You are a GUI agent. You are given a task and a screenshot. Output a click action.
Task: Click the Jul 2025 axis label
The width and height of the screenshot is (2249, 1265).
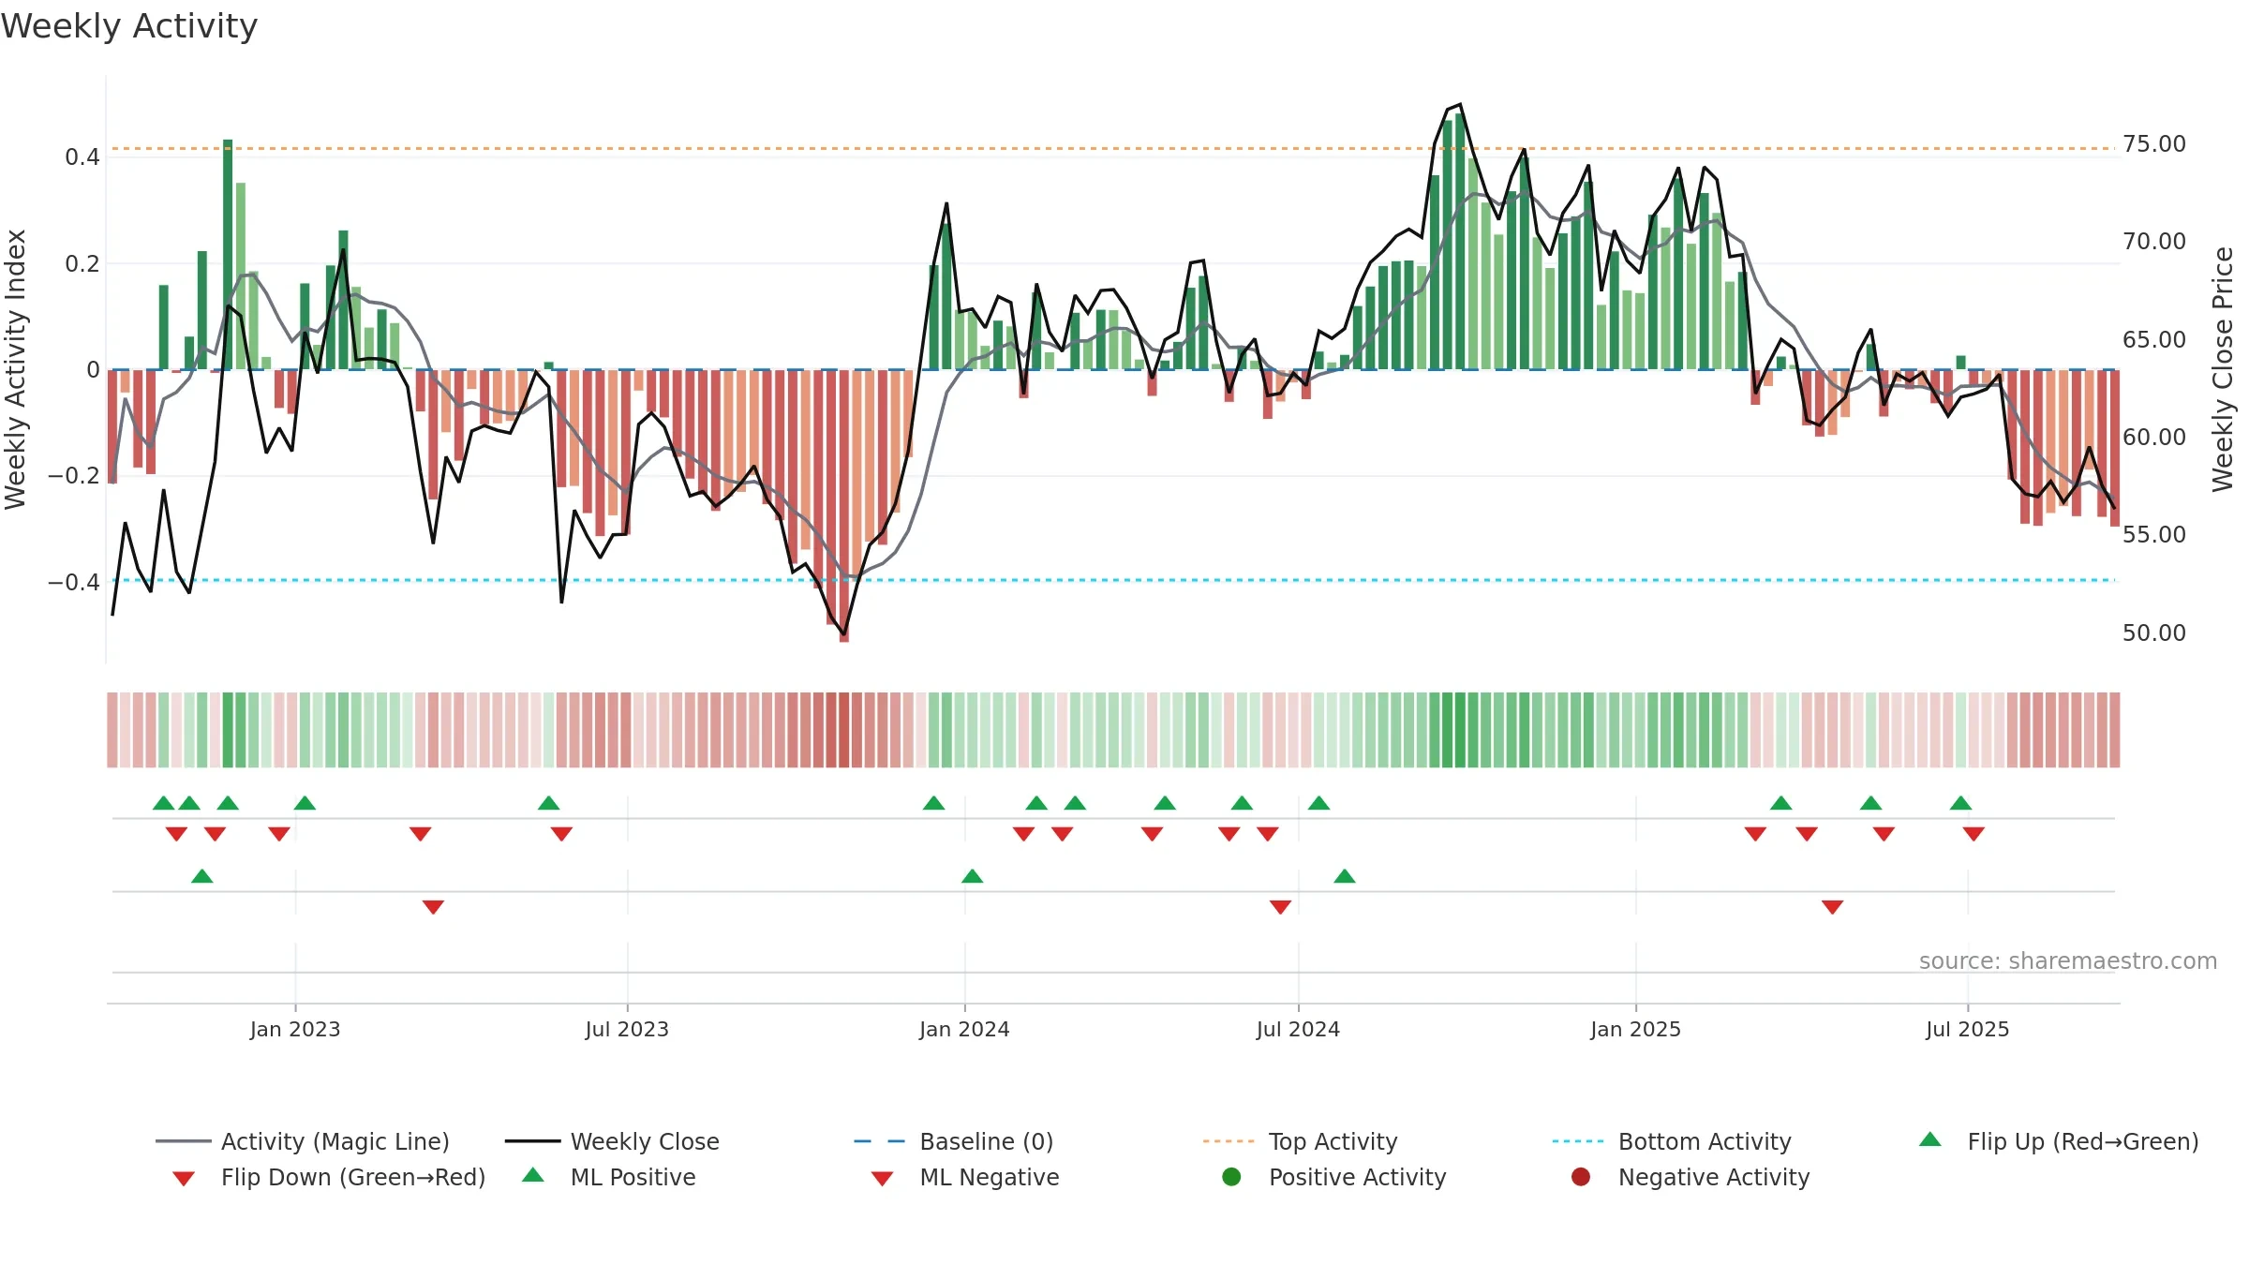coord(1968,1029)
